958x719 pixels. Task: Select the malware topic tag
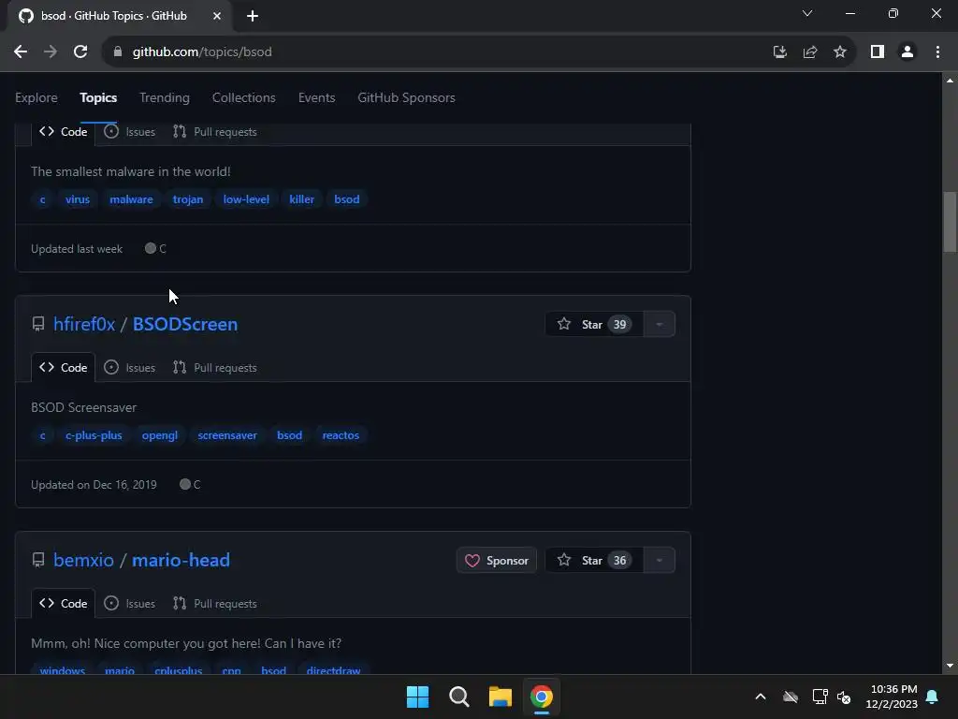[131, 199]
